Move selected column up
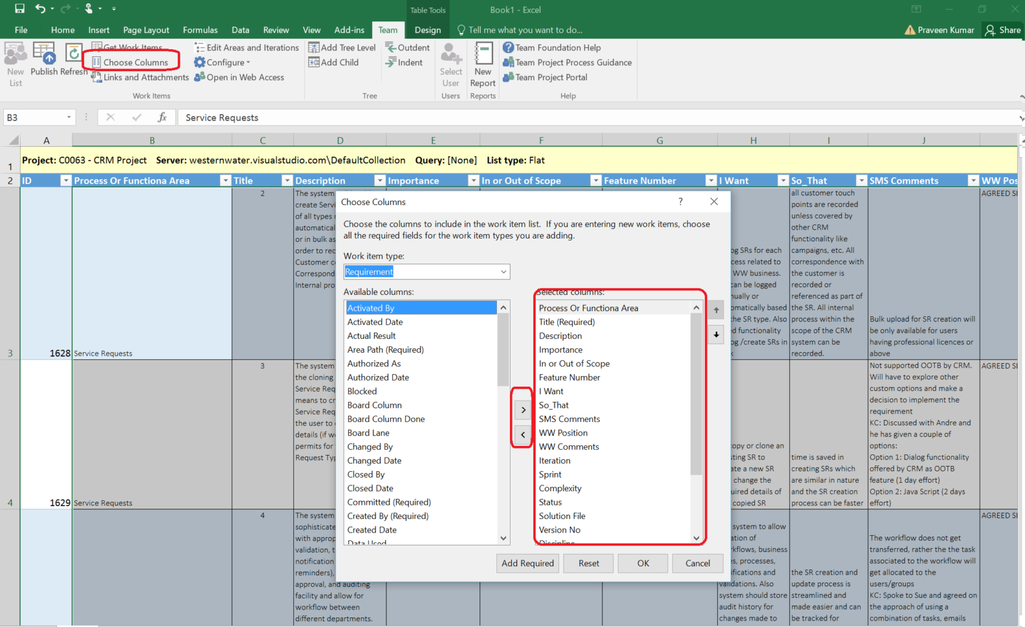 716,310
